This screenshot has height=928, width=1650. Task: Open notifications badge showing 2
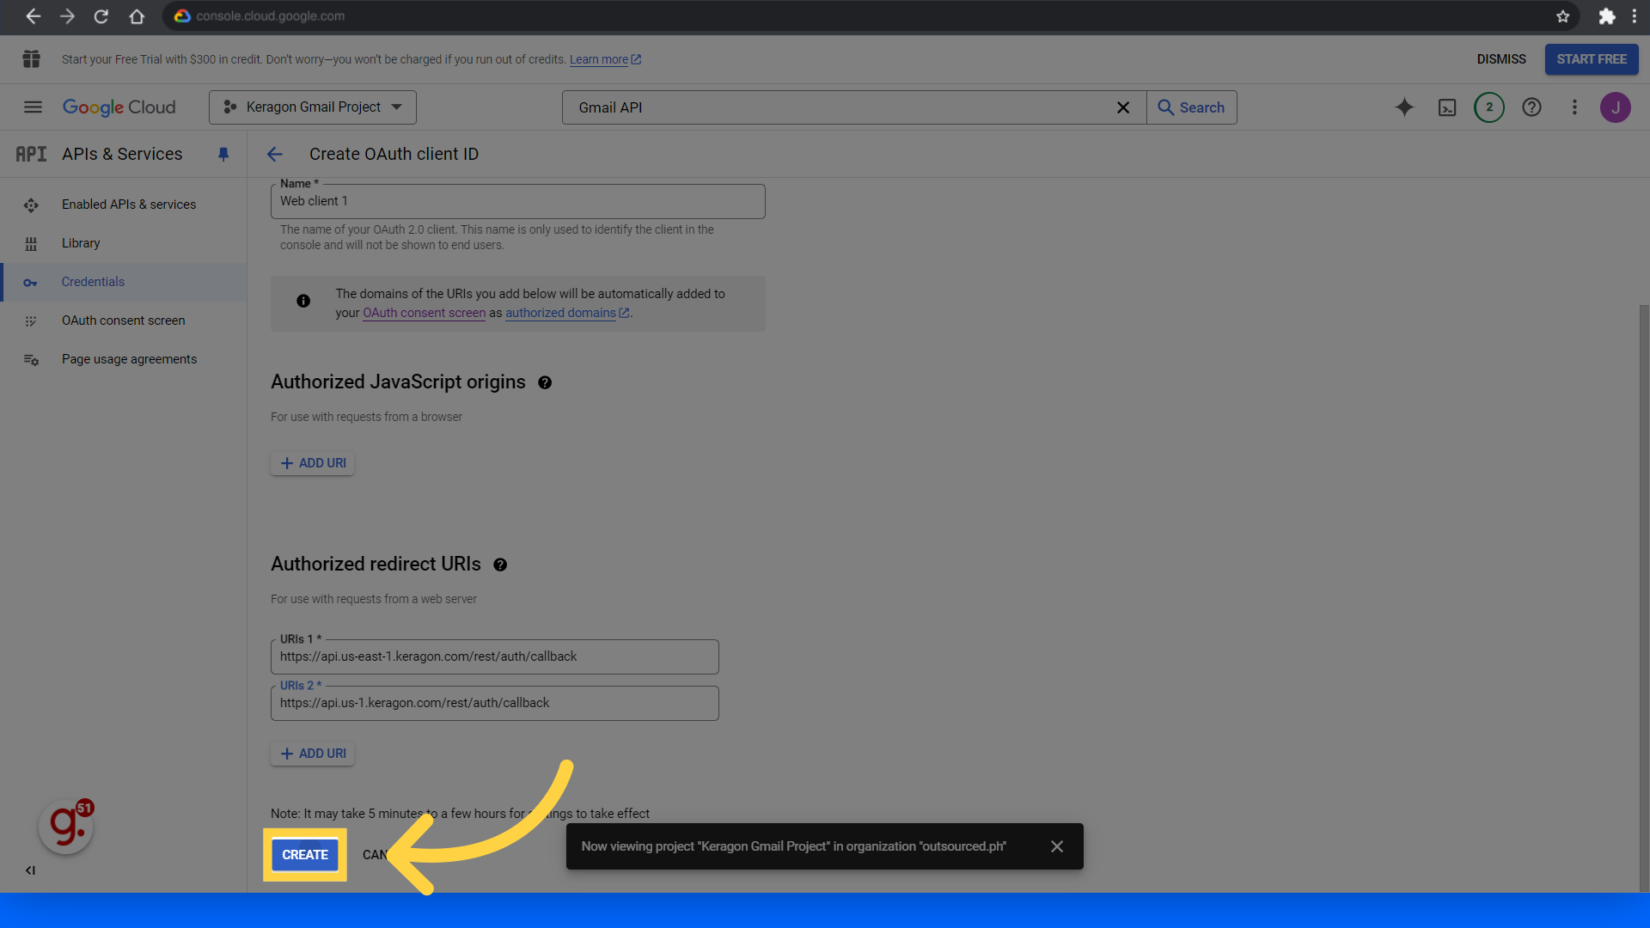coord(1489,107)
